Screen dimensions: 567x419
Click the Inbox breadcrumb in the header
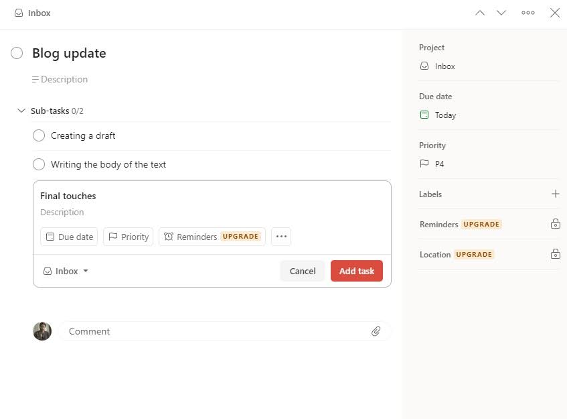(33, 13)
